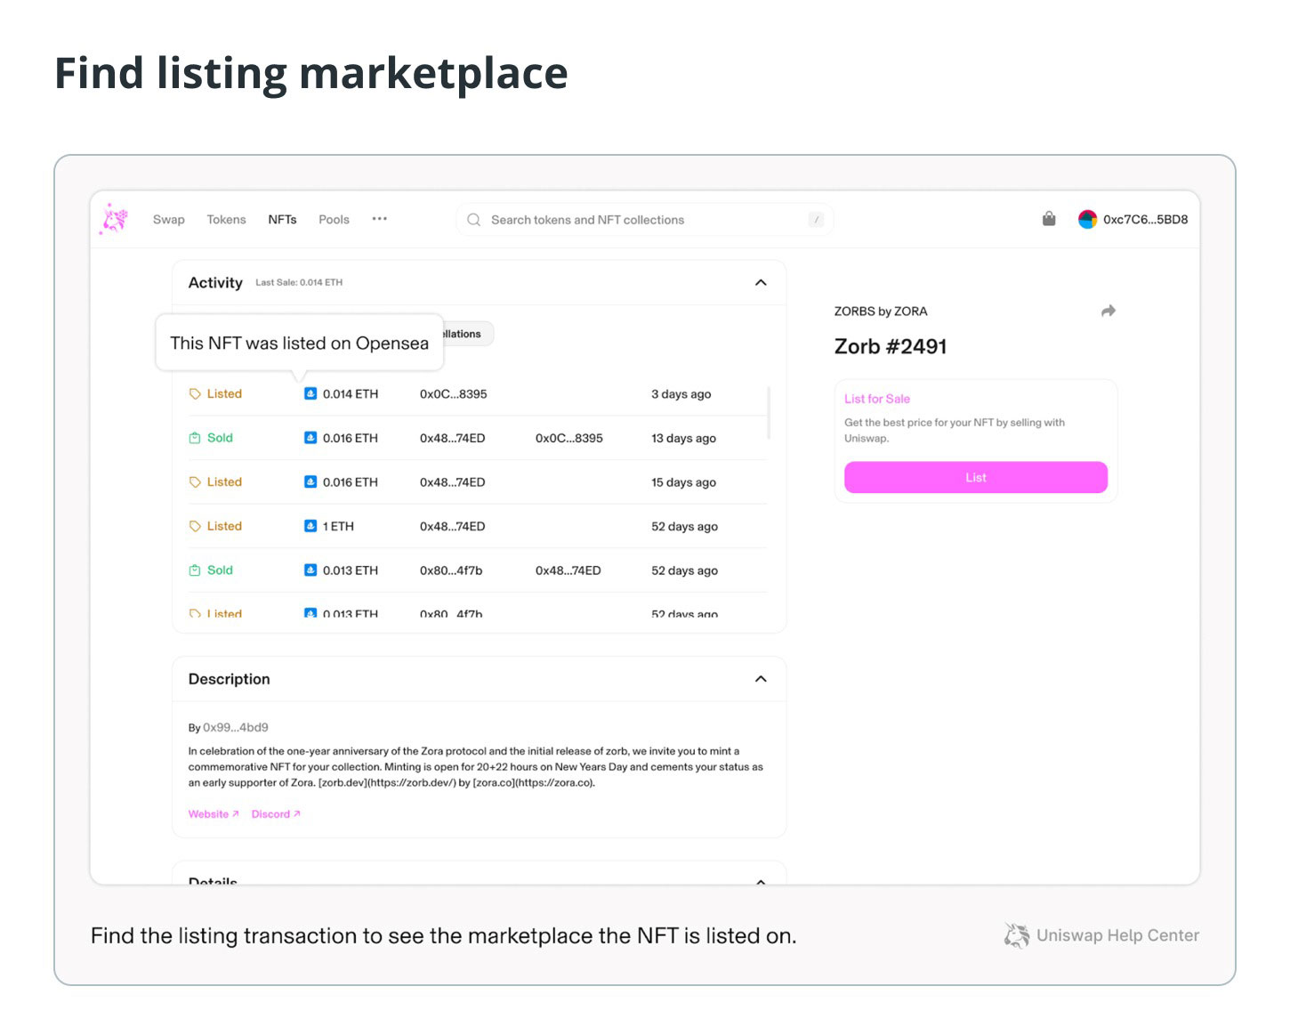Viewport: 1290px width, 1035px height.
Task: Click the Activity list scrollbar
Action: [769, 412]
